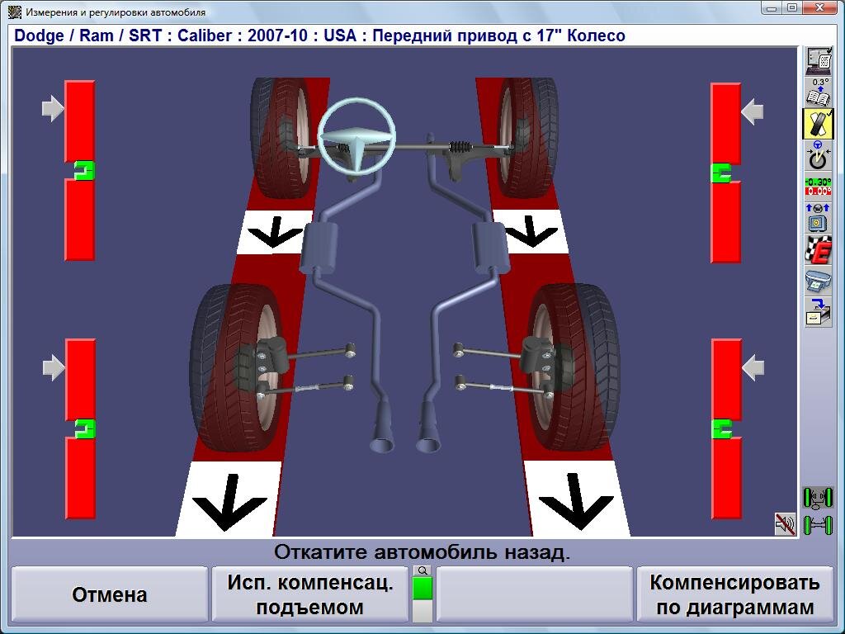
Task: Click the front-left green bar-graph marker
Action: 84,170
